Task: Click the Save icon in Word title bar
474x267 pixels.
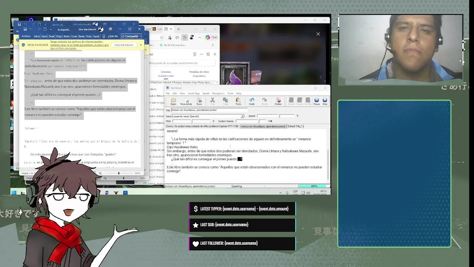Action: [25, 29]
